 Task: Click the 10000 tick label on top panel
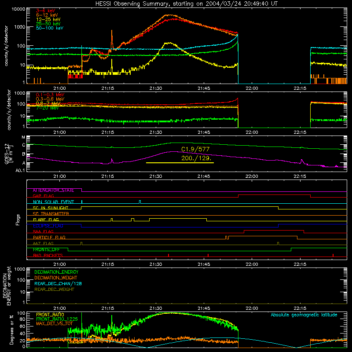[18, 9]
